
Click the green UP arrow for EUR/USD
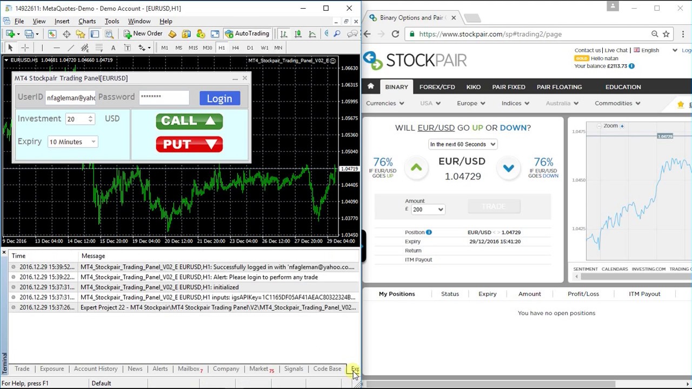click(416, 168)
